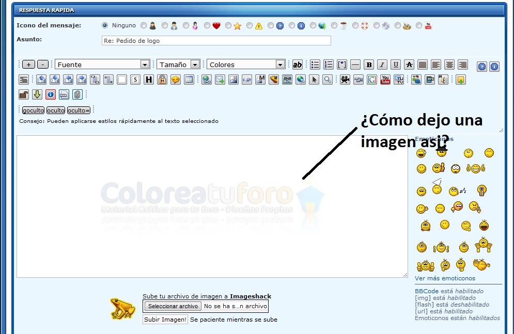Click inside the Asunto subject field
Screen dimensions: 514x334
(x=216, y=41)
